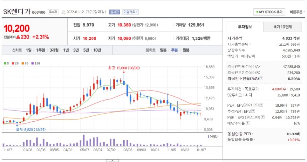The height and width of the screenshot is (162, 307).
Task: Select the 1년 line chart period
Action: tap(66, 50)
